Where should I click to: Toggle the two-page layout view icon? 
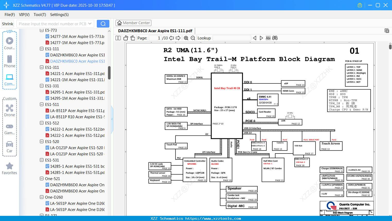[118, 38]
